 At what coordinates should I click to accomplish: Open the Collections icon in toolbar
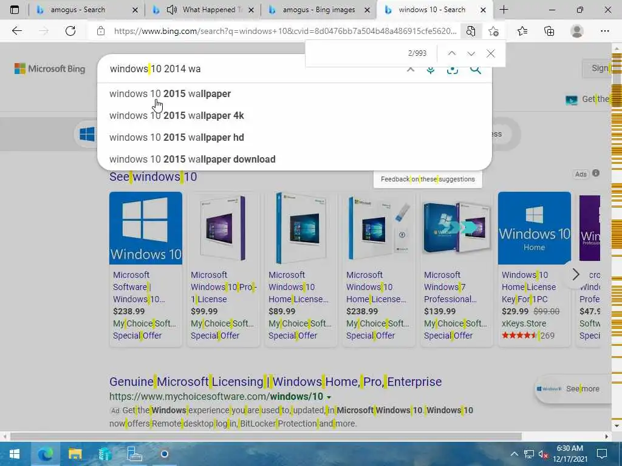click(x=549, y=31)
